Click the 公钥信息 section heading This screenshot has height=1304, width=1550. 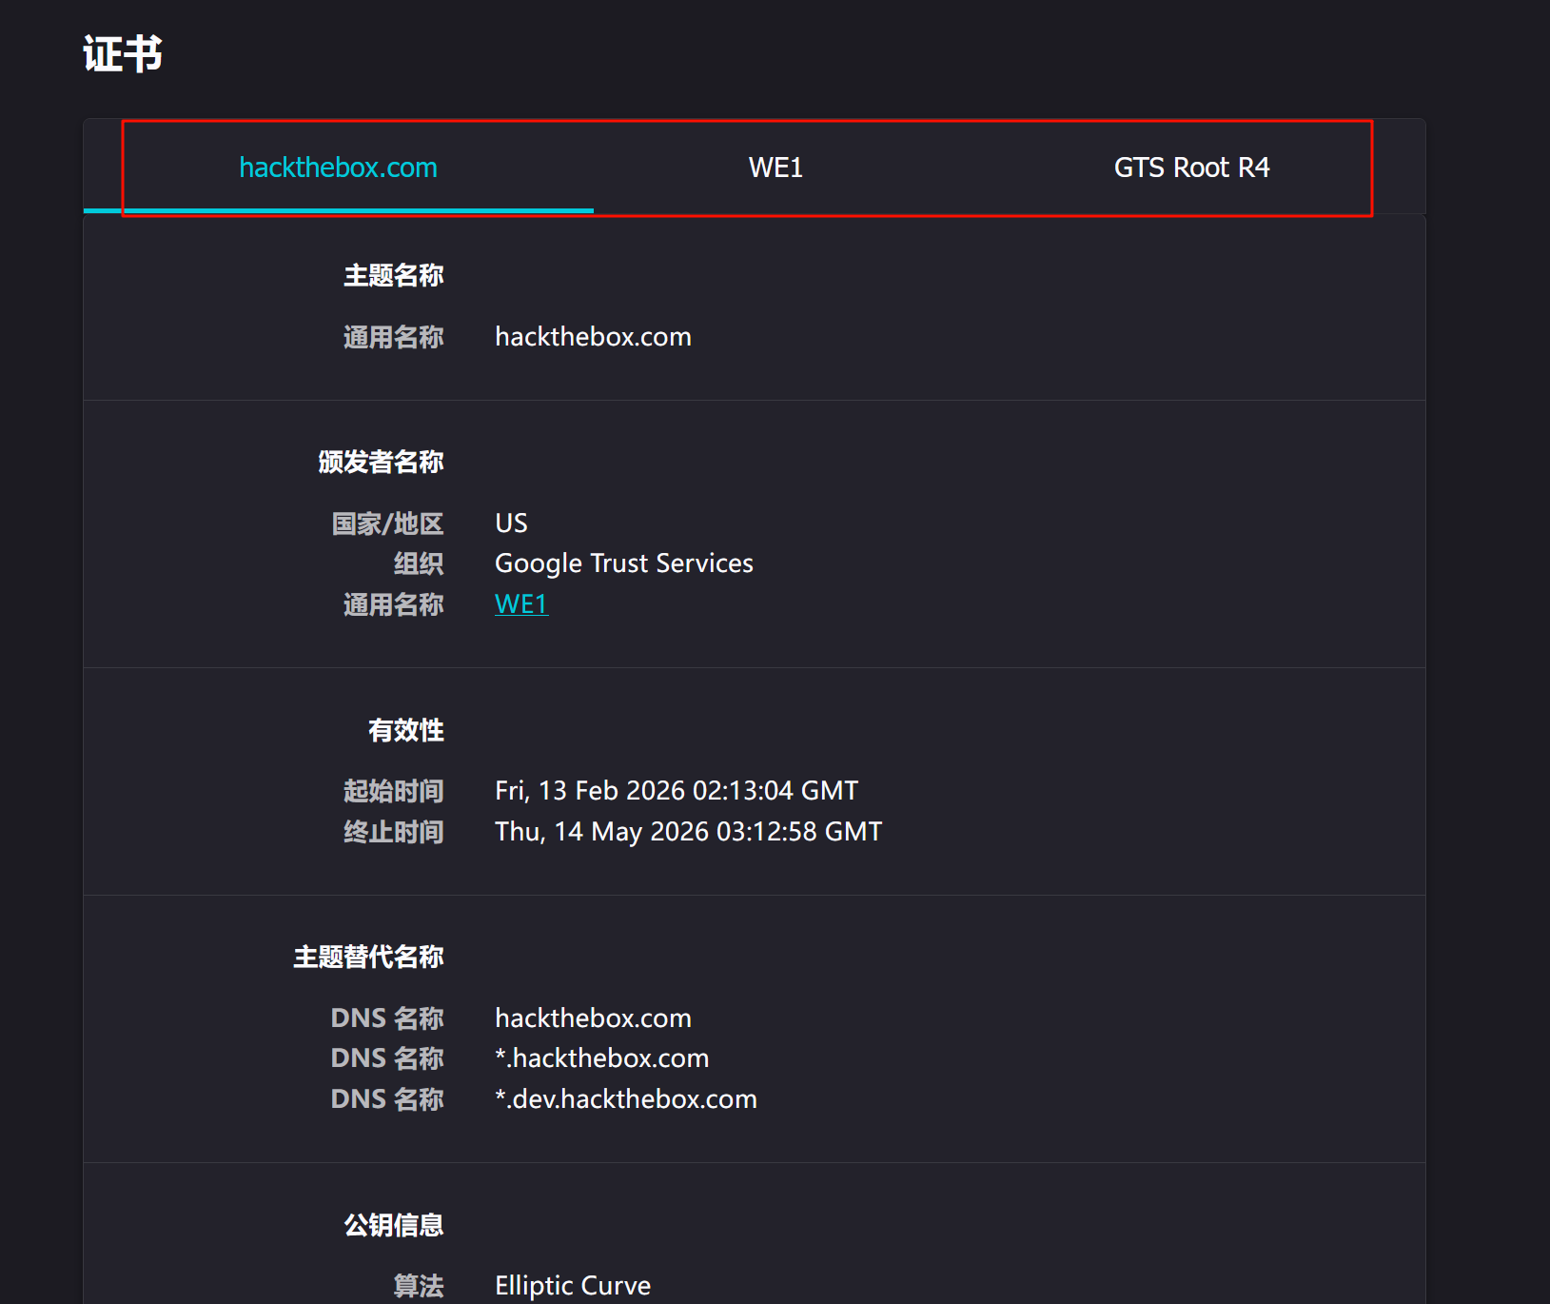tap(393, 1226)
